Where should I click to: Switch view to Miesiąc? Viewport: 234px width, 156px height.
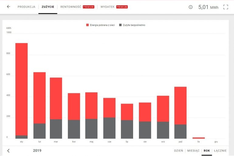coord(193,151)
